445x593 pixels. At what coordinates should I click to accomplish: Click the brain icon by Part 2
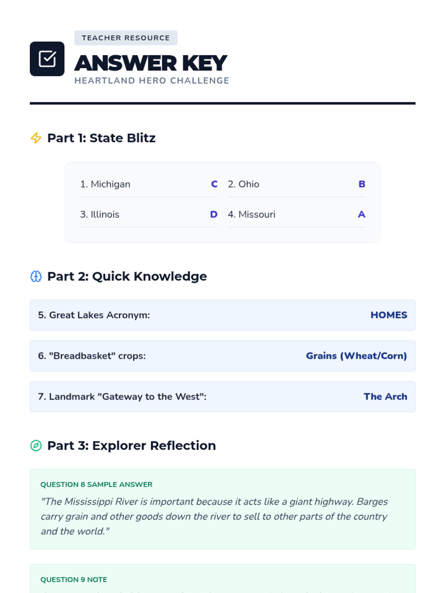(36, 276)
